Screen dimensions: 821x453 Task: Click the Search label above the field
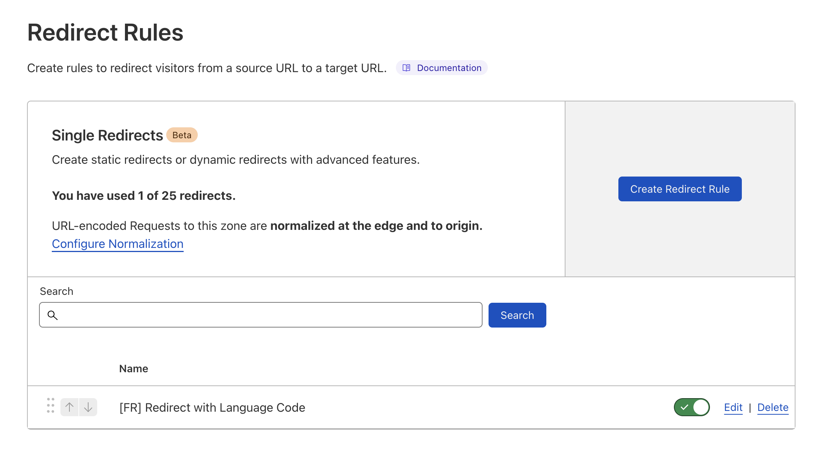click(x=57, y=291)
